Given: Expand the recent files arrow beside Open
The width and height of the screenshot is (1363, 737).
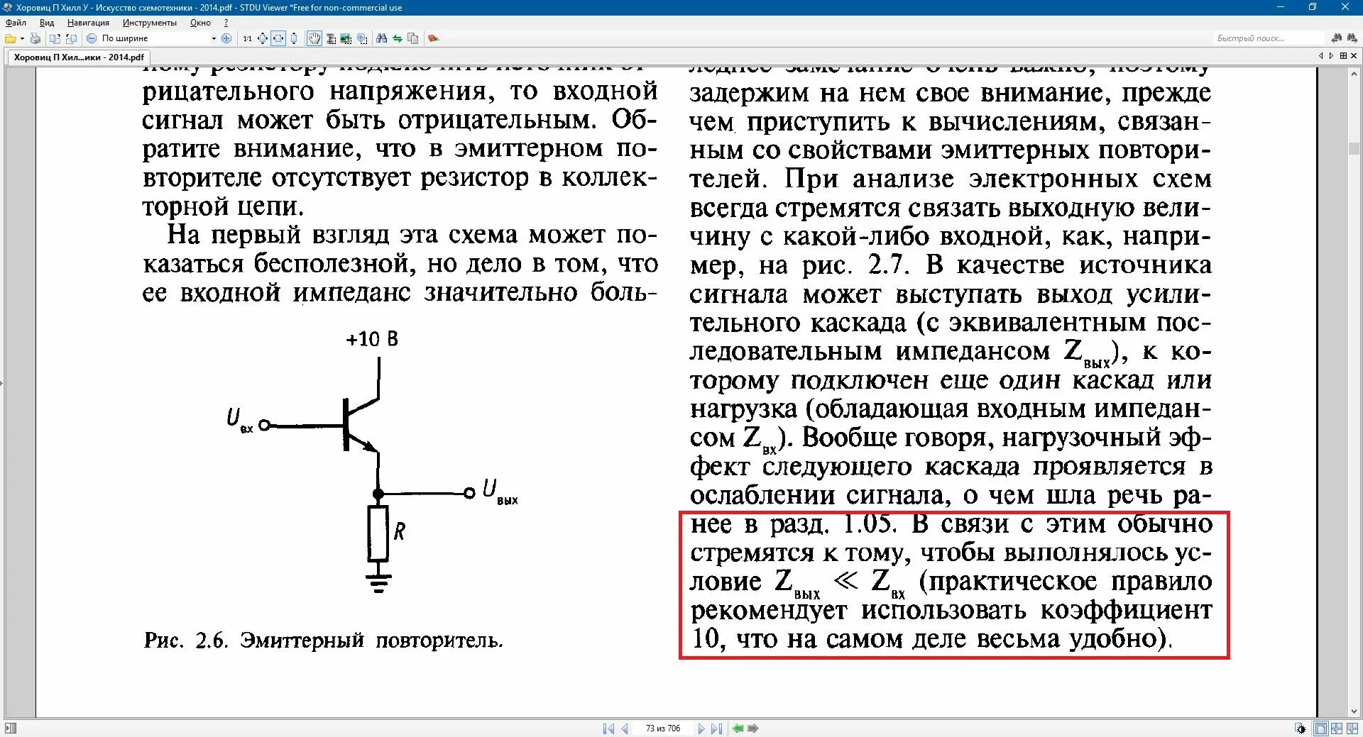Looking at the screenshot, I should pos(22,38).
